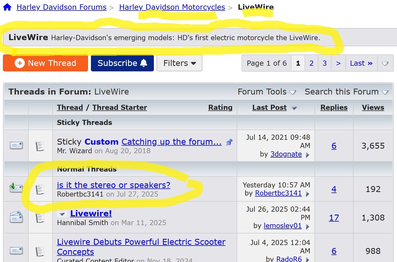This screenshot has width=397, height=262.
Task: Click the last-post arrow beside lemosley01
Action: (x=307, y=226)
